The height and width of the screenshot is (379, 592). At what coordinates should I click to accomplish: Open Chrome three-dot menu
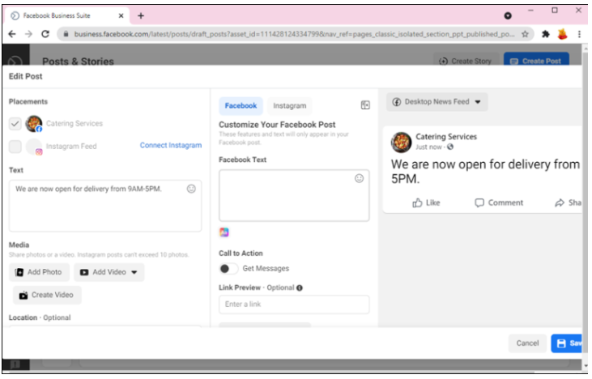(x=579, y=34)
